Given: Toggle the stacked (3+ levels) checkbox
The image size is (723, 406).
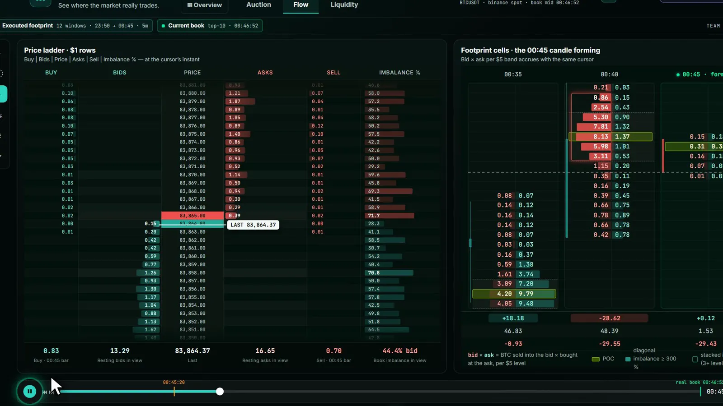Looking at the screenshot, I should click(695, 359).
